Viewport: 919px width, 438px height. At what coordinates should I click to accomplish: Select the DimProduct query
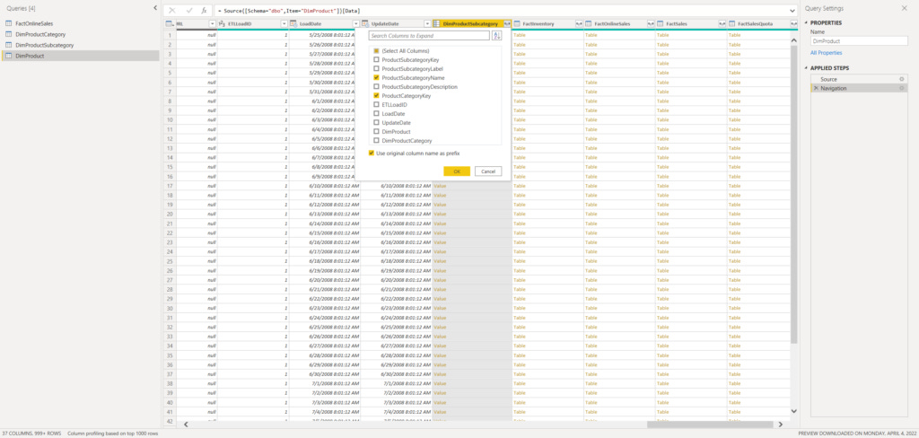[80, 56]
